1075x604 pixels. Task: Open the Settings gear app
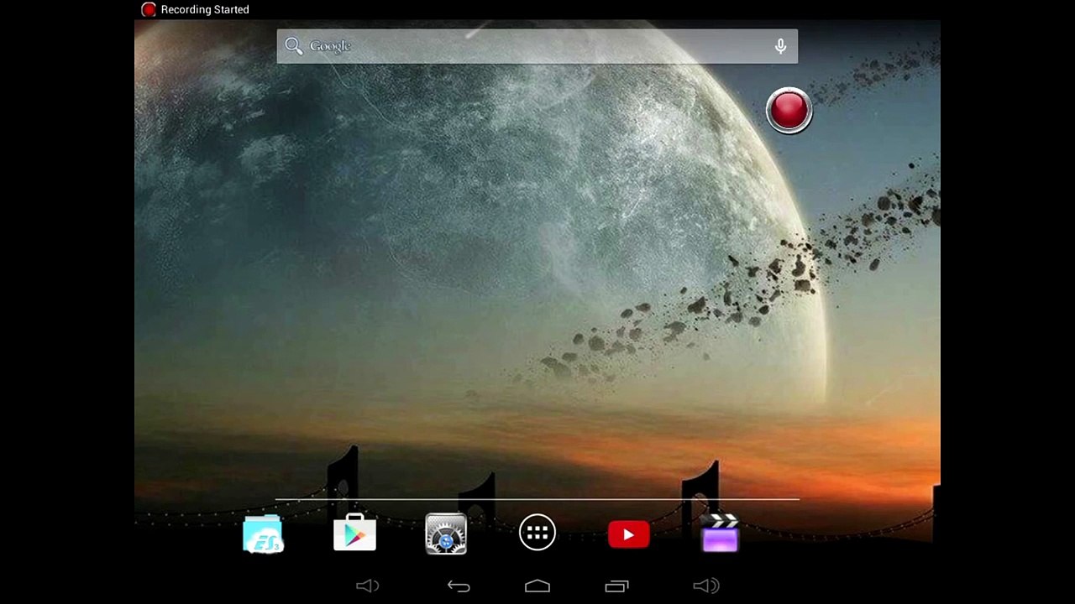[446, 534]
